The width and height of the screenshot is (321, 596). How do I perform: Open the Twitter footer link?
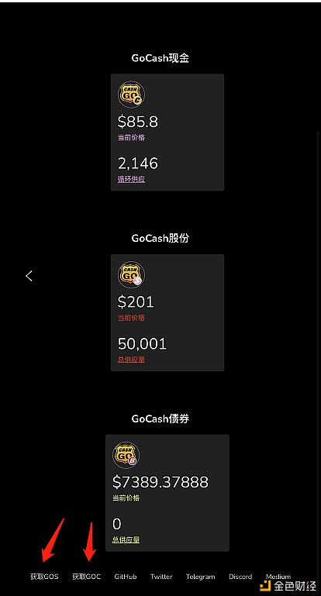tap(161, 577)
